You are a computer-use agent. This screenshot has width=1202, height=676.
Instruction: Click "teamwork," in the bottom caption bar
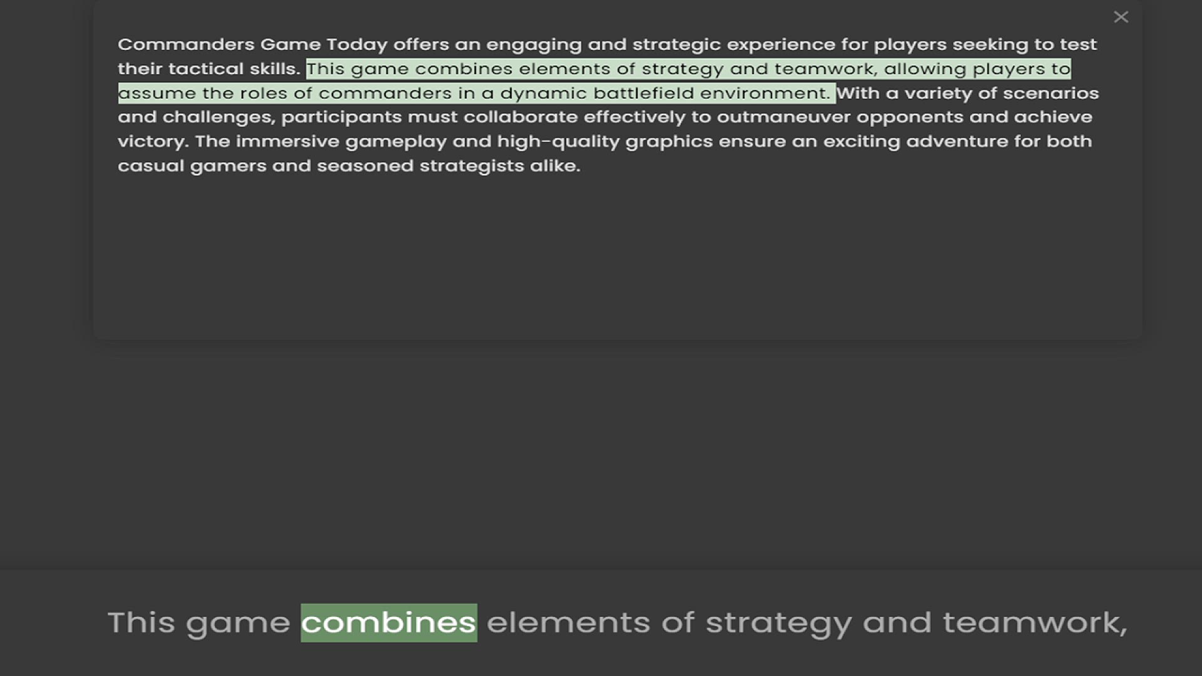click(1034, 623)
